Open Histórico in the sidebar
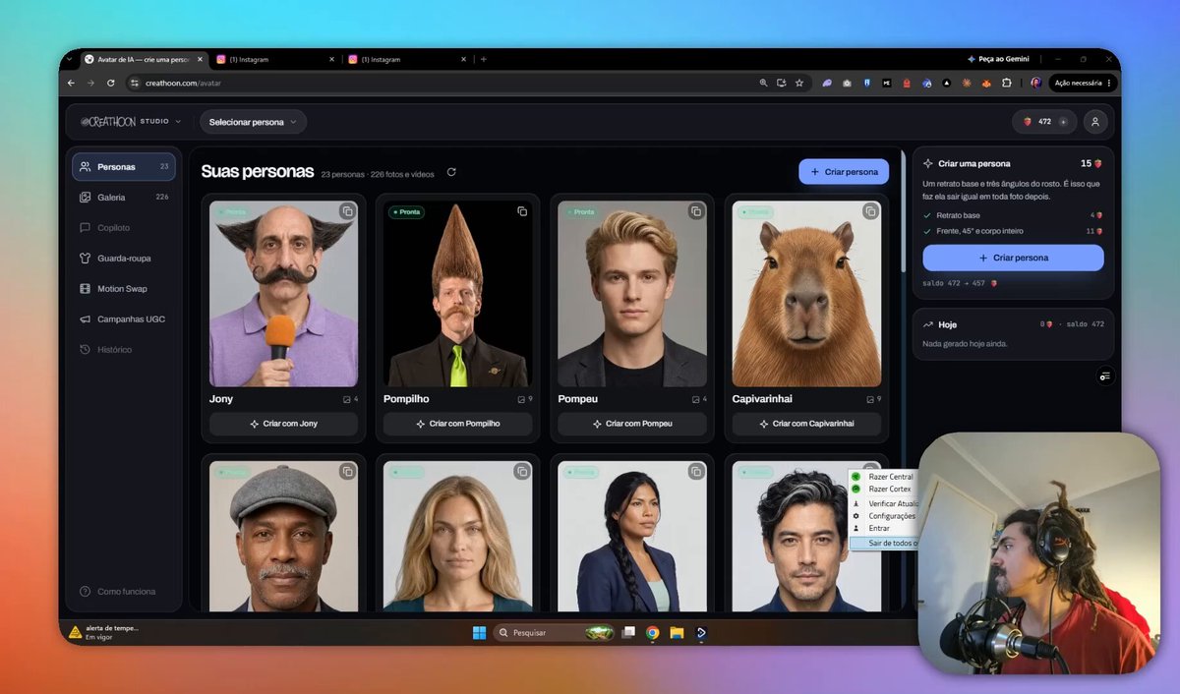The height and width of the screenshot is (694, 1180). 124,350
